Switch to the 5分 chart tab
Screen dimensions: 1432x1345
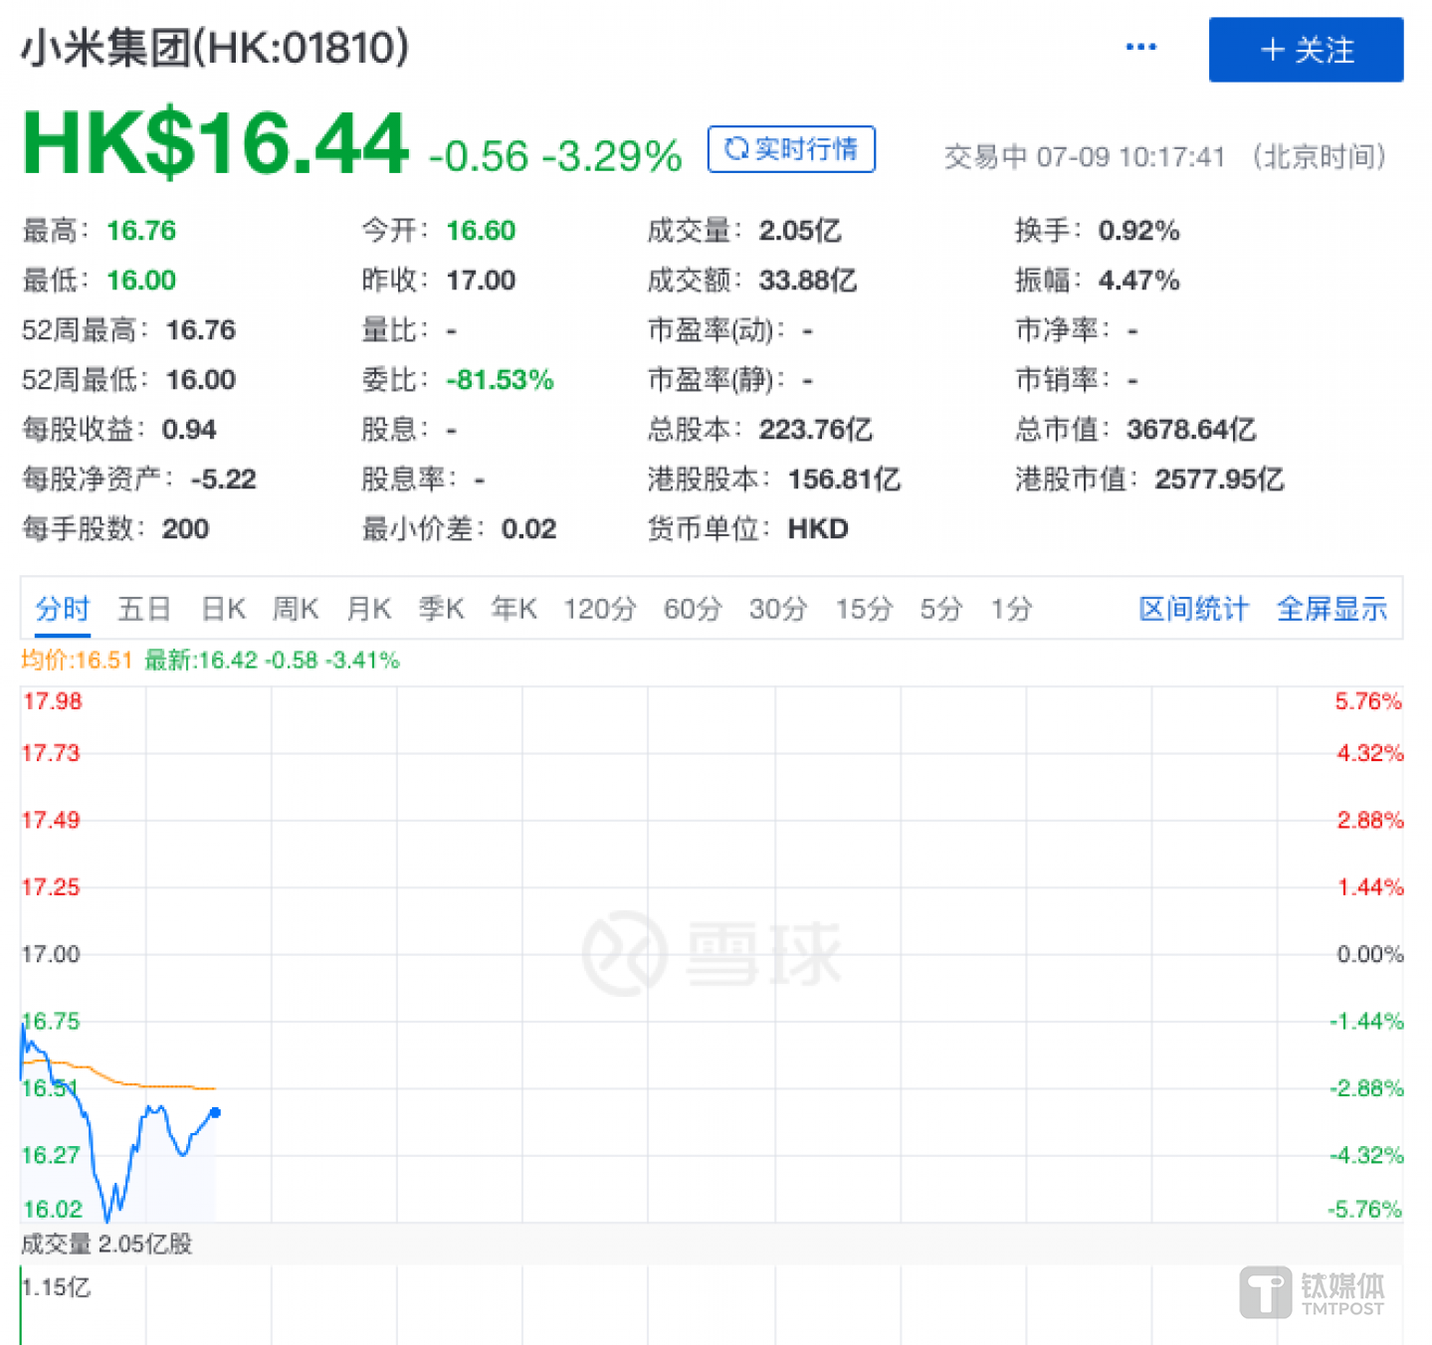[x=938, y=609]
